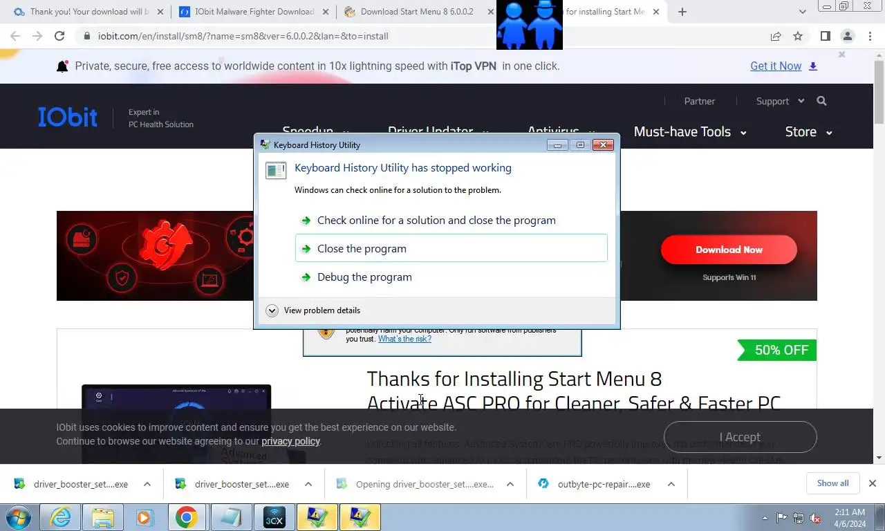Screen dimensions: 885x531
Task: Open the privacy policy link
Action: [290, 441]
